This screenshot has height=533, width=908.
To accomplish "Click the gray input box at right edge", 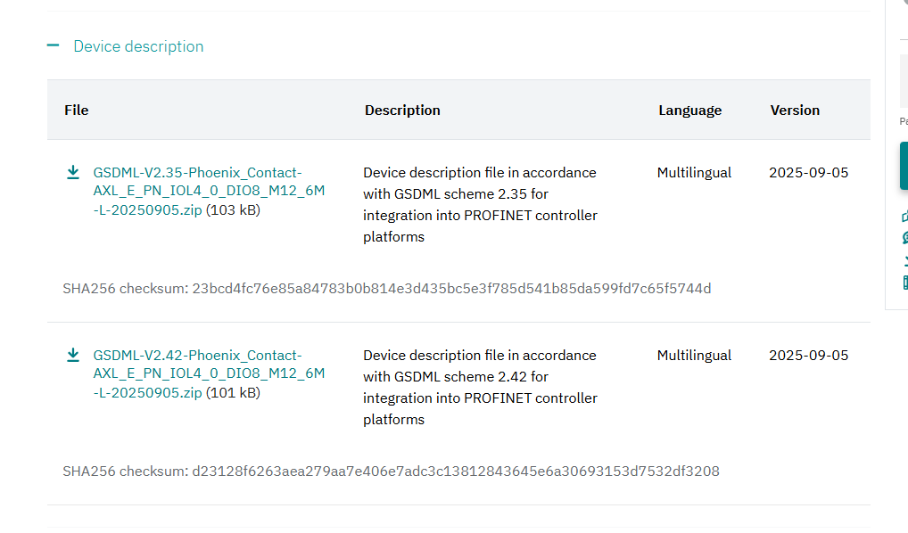I will pyautogui.click(x=903, y=82).
